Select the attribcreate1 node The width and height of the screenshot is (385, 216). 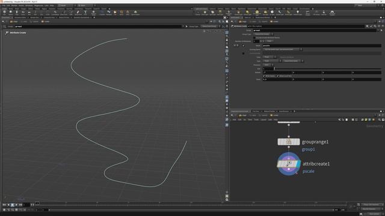[289, 164]
